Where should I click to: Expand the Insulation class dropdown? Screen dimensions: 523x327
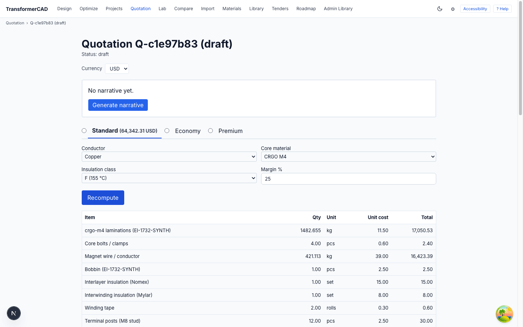pyautogui.click(x=169, y=178)
